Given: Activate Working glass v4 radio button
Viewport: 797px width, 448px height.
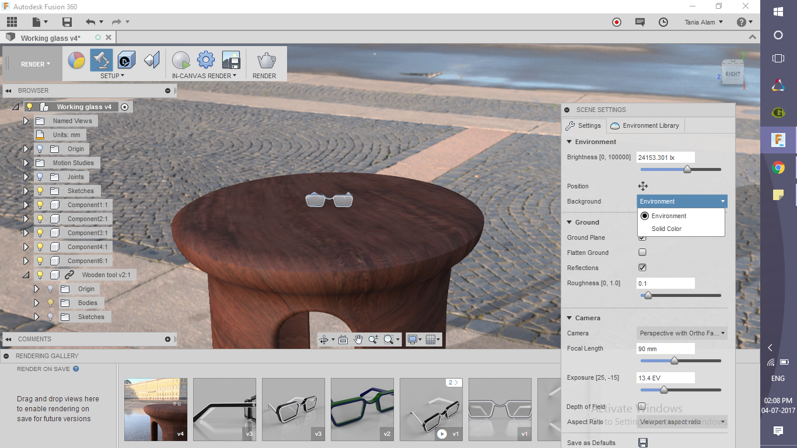Looking at the screenshot, I should click(124, 107).
